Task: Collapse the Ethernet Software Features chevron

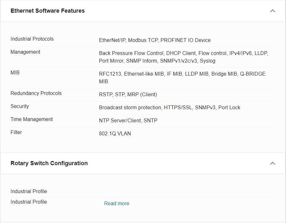Action: 272,11
